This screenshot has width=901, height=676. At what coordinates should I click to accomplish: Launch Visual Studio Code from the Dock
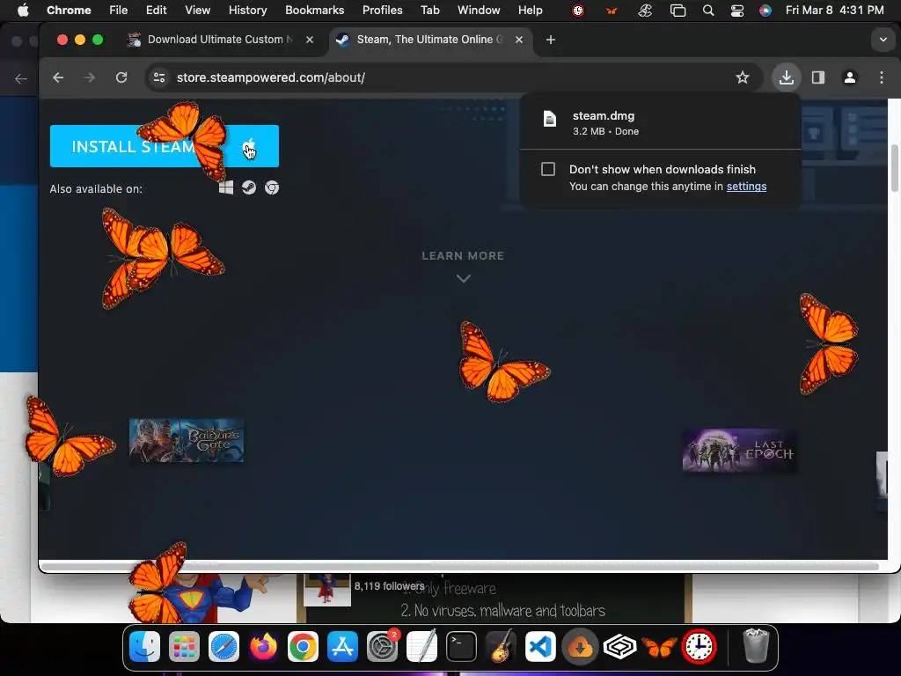(x=541, y=647)
